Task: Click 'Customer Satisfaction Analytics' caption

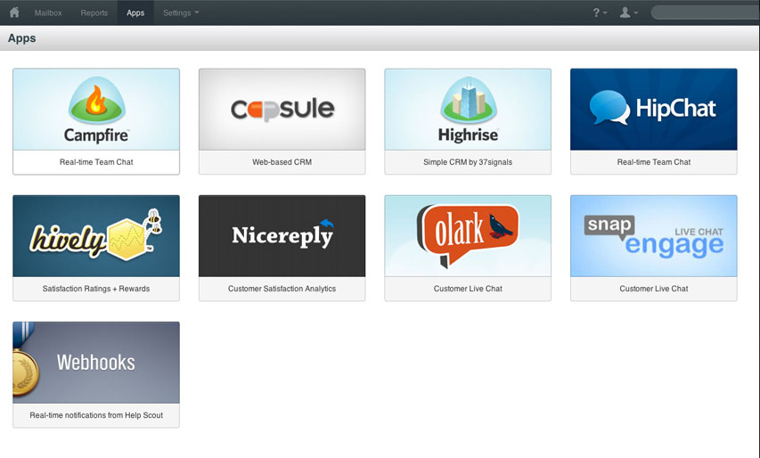Action: [x=282, y=289]
